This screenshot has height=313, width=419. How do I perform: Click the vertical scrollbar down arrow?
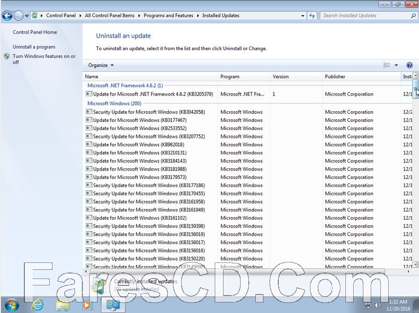click(415, 264)
